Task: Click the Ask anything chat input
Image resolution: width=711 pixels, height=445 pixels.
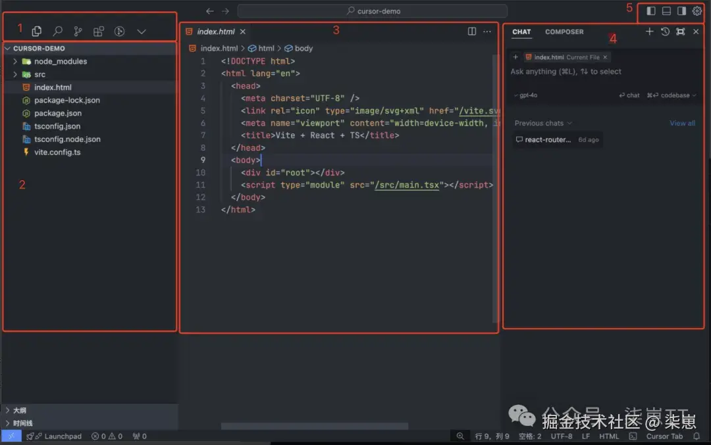Action: pyautogui.click(x=603, y=72)
